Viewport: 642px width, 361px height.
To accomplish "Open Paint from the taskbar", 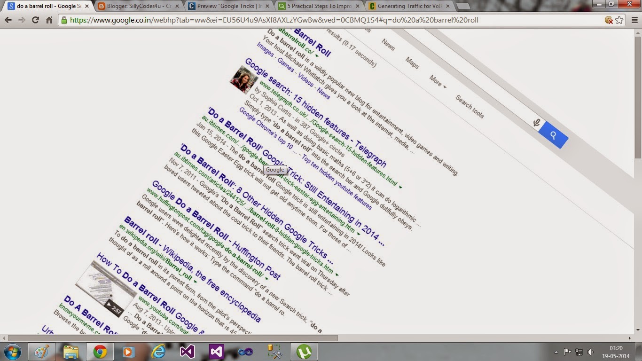I will 42,352.
